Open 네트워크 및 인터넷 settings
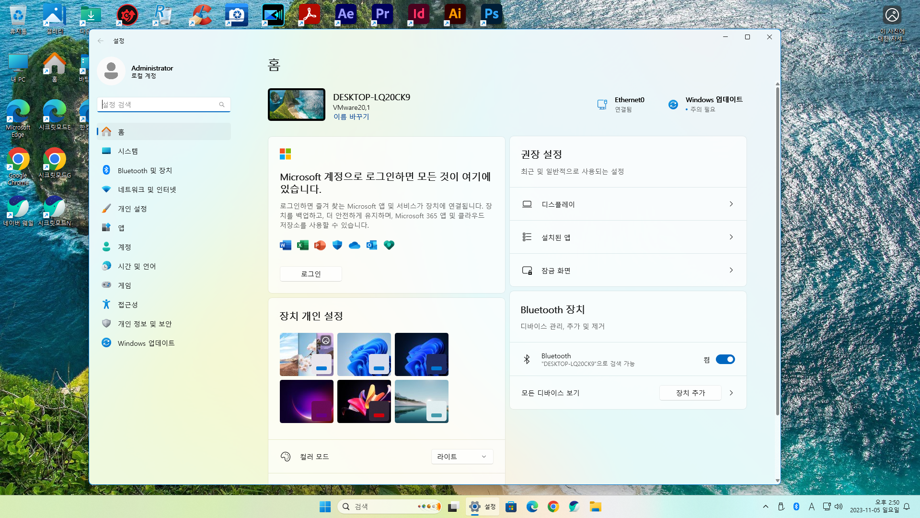920x518 pixels. (147, 189)
